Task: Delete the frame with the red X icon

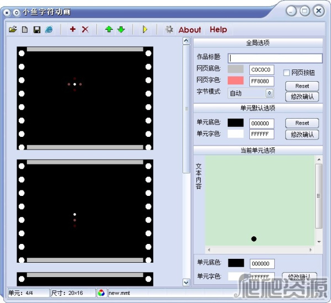Action: pyautogui.click(x=85, y=30)
